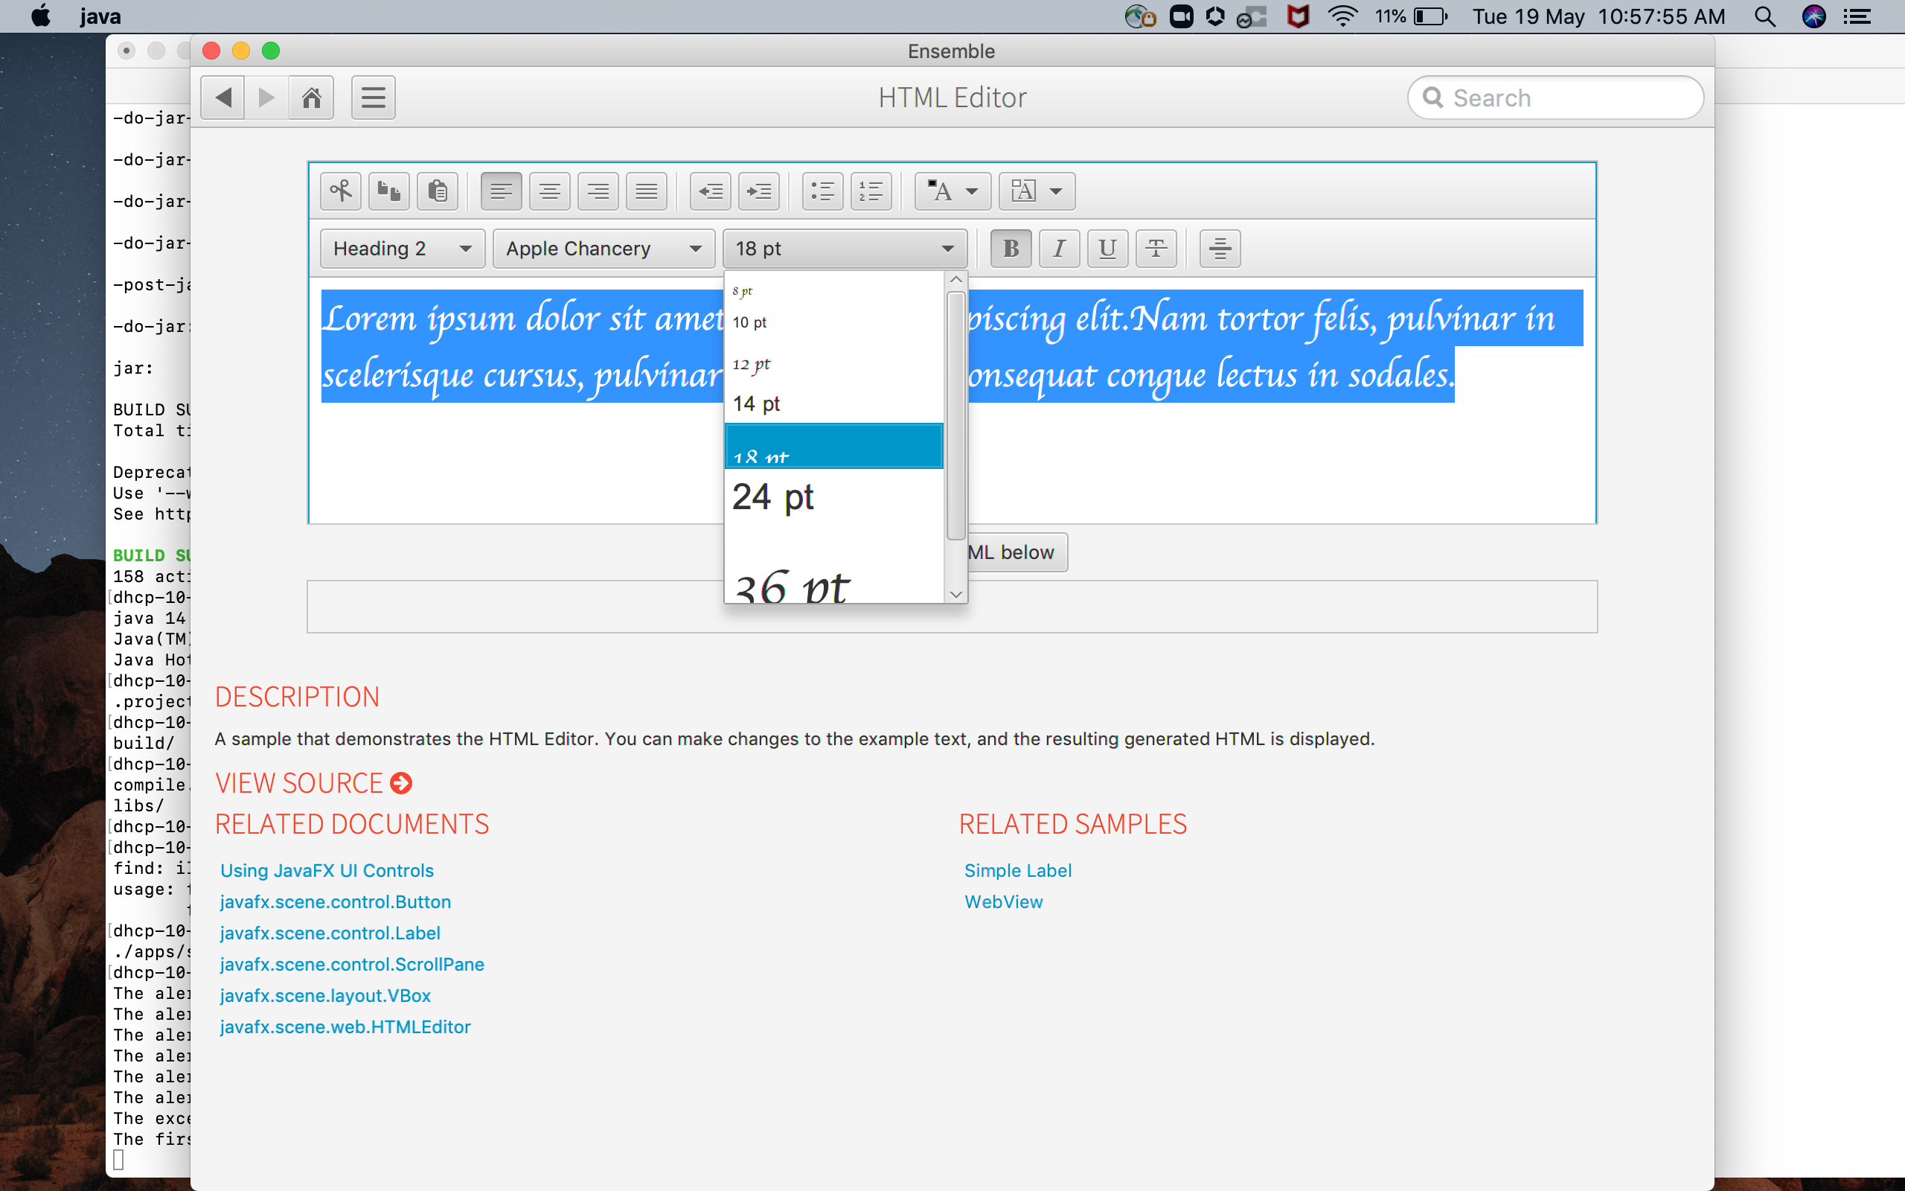Open the Heading 2 paragraph format dropdown
This screenshot has height=1191, width=1905.
tap(403, 249)
